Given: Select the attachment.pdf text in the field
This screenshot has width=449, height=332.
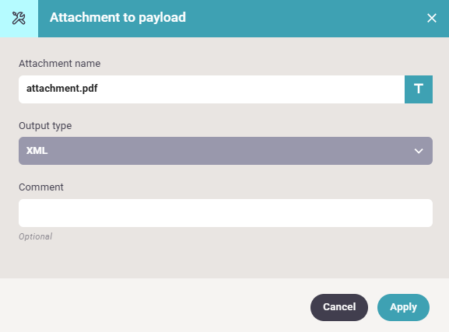Looking at the screenshot, I should pyautogui.click(x=61, y=89).
